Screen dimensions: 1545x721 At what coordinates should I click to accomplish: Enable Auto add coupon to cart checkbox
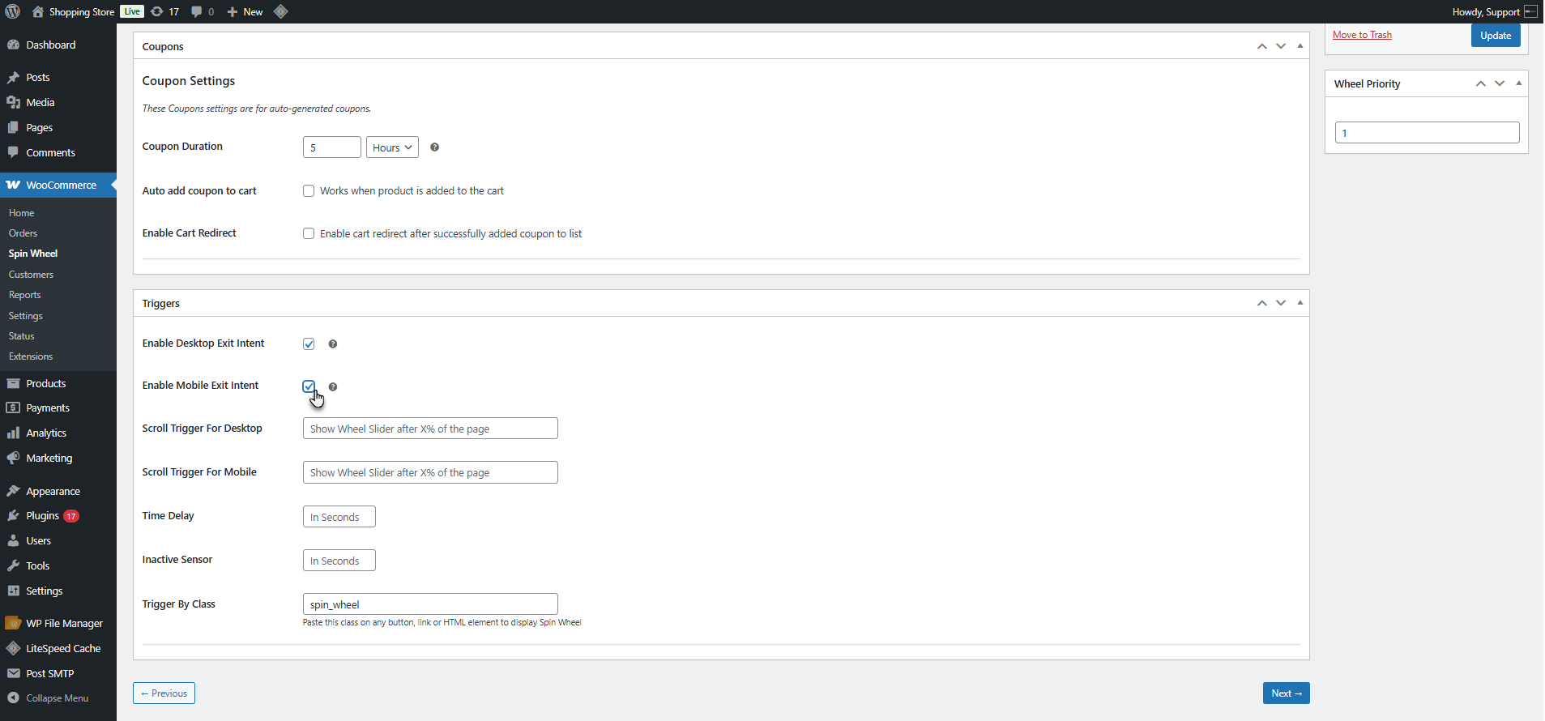pos(309,191)
